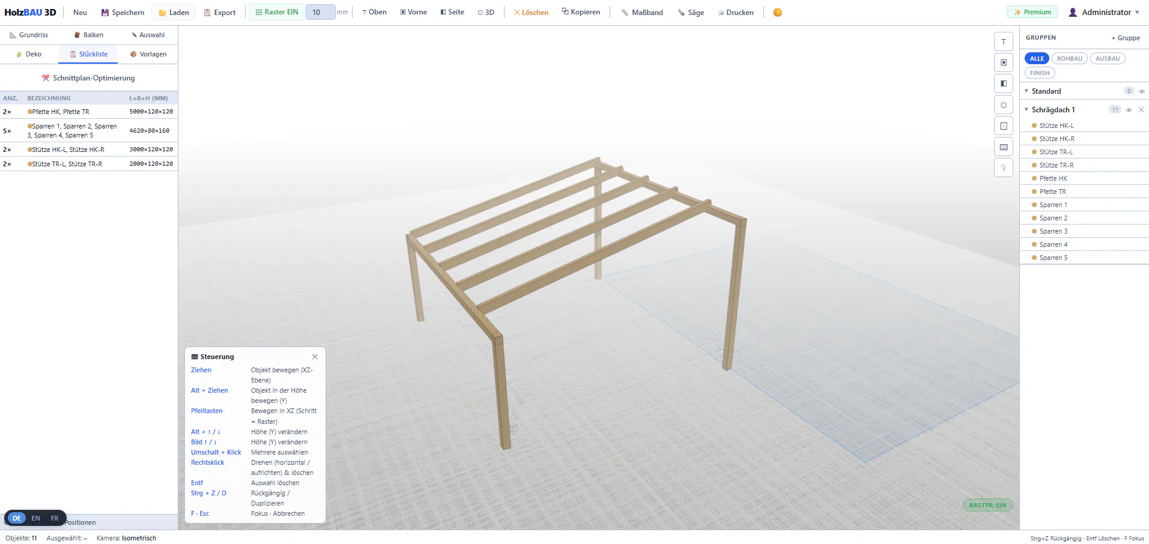
Task: Close the Steuerung help panel
Action: 315,357
